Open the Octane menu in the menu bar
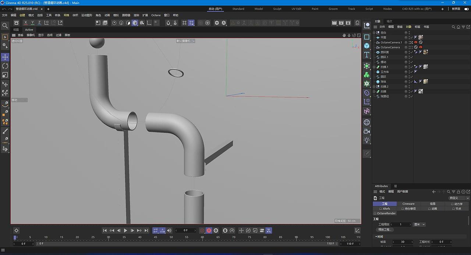The height and width of the screenshot is (255, 471). pyautogui.click(x=156, y=15)
